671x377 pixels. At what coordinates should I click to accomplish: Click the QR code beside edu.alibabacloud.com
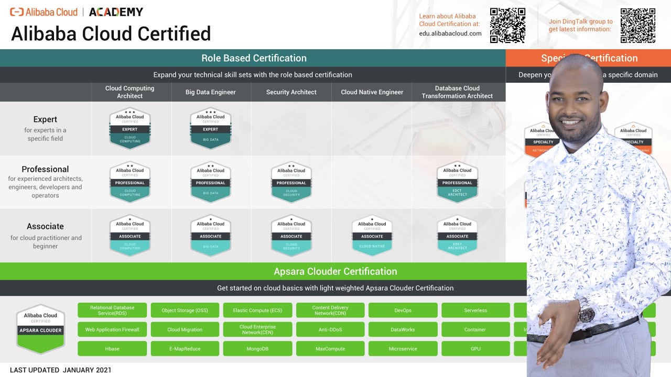tap(507, 25)
